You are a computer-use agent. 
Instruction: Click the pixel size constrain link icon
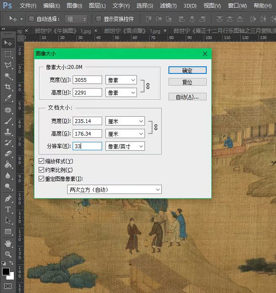point(148,86)
